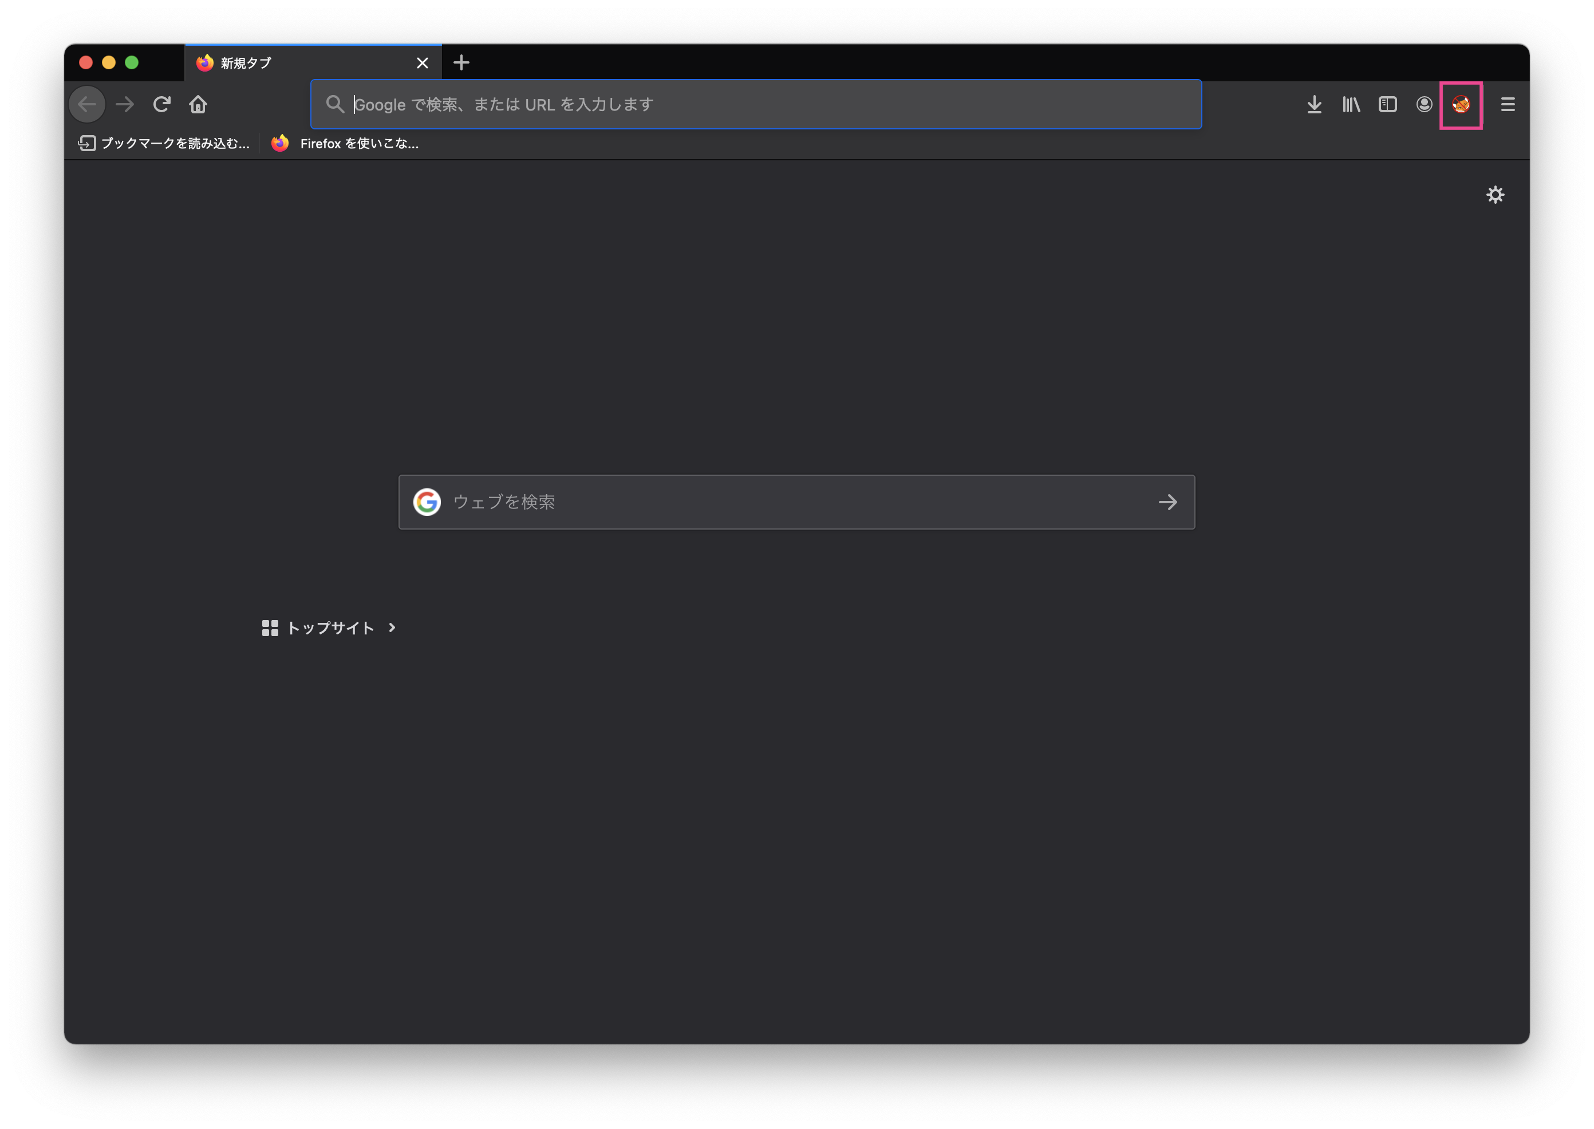Click the search magnifier in address bar
The height and width of the screenshot is (1129, 1594).
pos(335,104)
